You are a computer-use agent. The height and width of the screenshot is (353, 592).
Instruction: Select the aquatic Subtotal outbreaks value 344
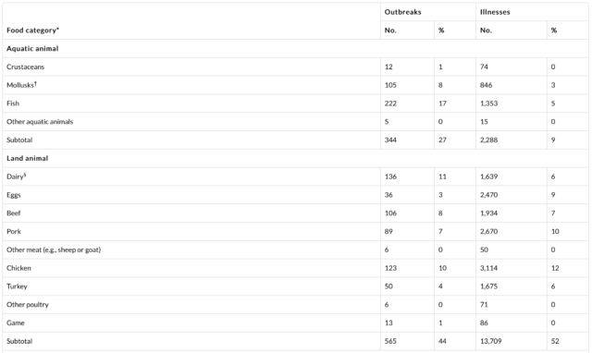pos(390,140)
